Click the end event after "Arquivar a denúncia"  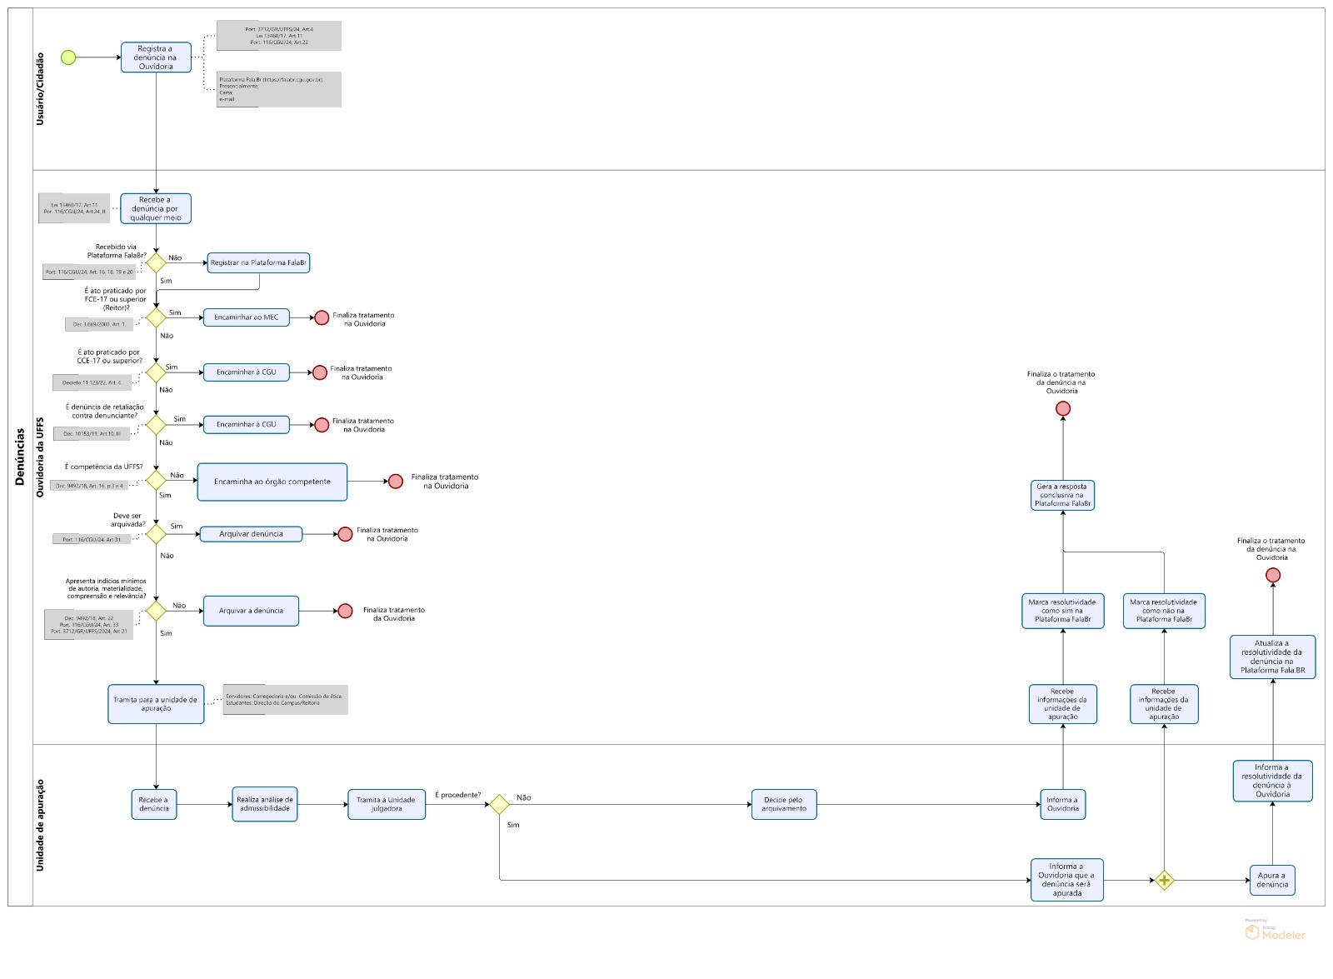pos(345,611)
